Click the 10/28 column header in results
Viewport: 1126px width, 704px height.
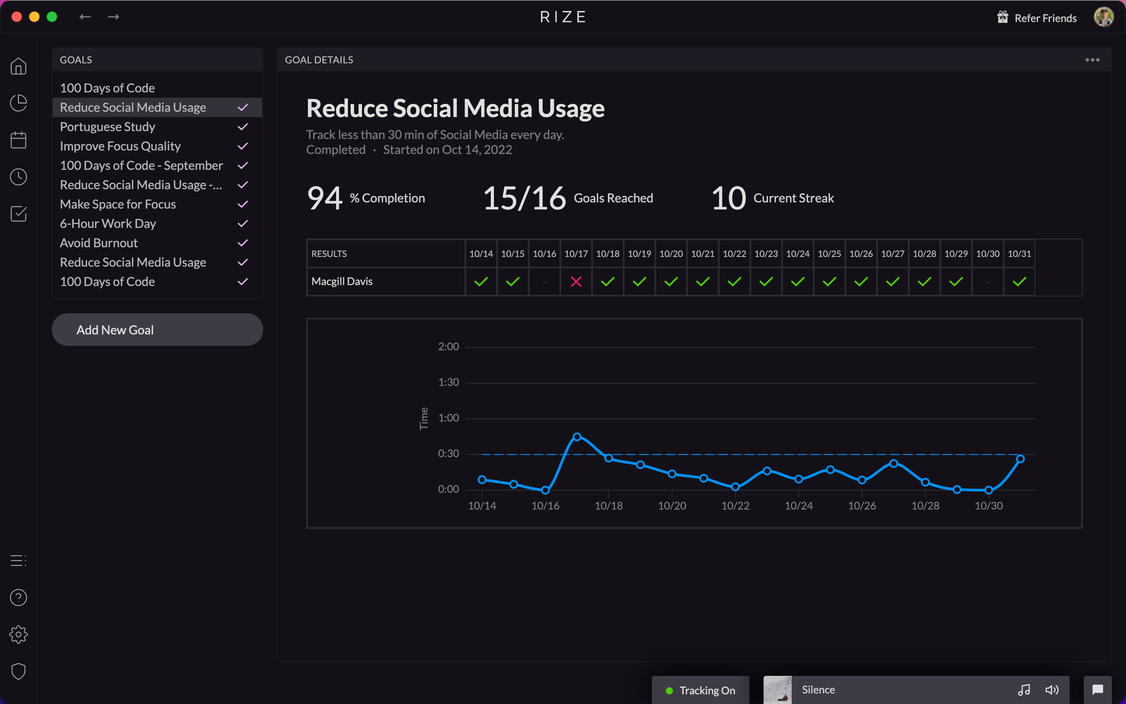click(x=925, y=254)
